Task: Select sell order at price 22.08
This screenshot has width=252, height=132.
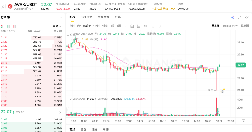Action: [x=31, y=105]
